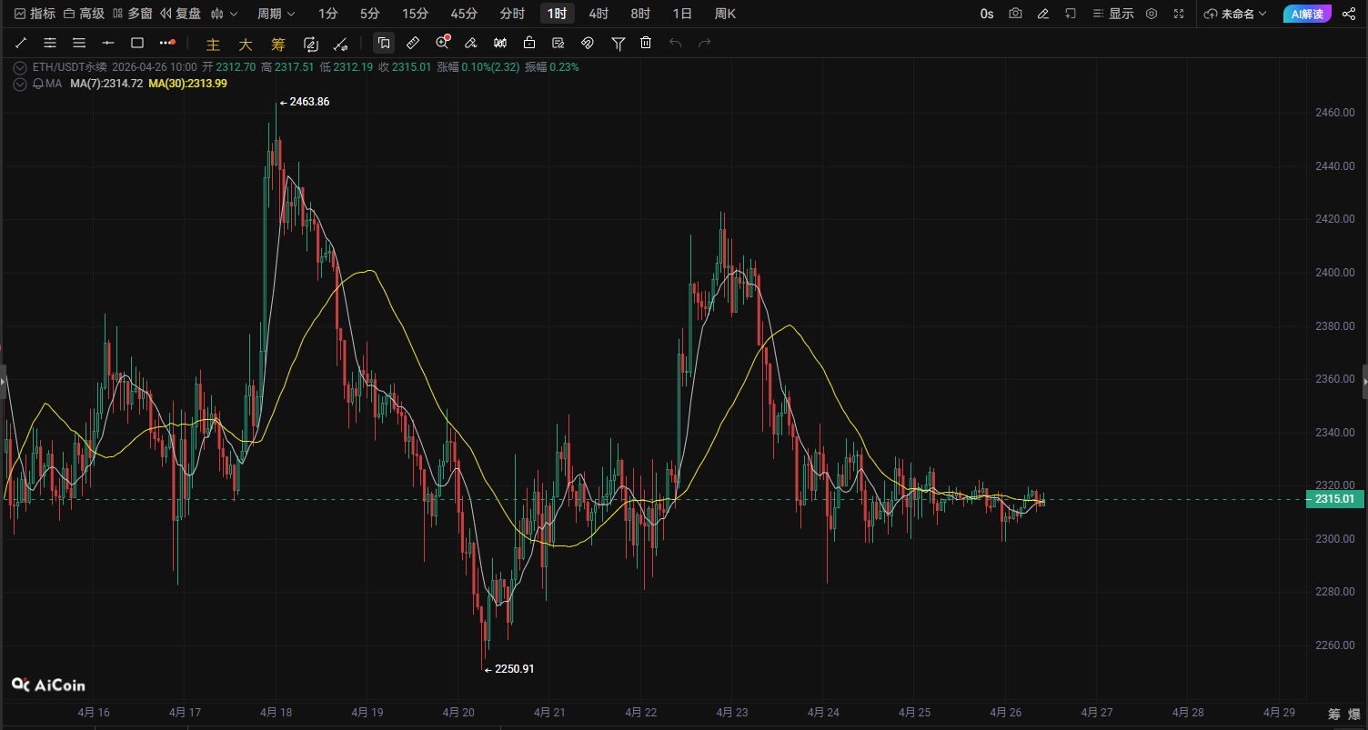Click the ruler measurement tool
Viewport: 1368px width, 730px height.
point(413,43)
